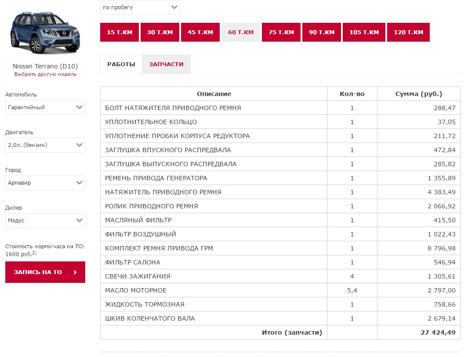Click the Кол-во column header
Viewport: 468px width, 357px height.
pyautogui.click(x=352, y=94)
